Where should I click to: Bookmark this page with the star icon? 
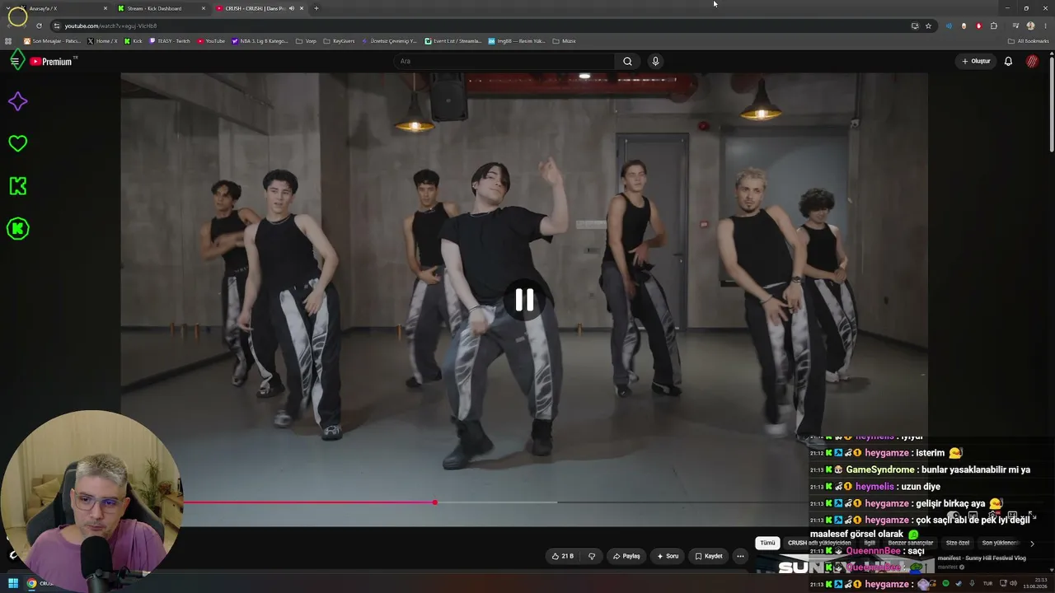coord(928,26)
